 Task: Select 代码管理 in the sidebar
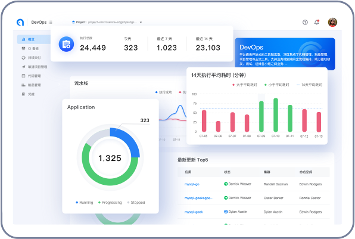(31, 76)
